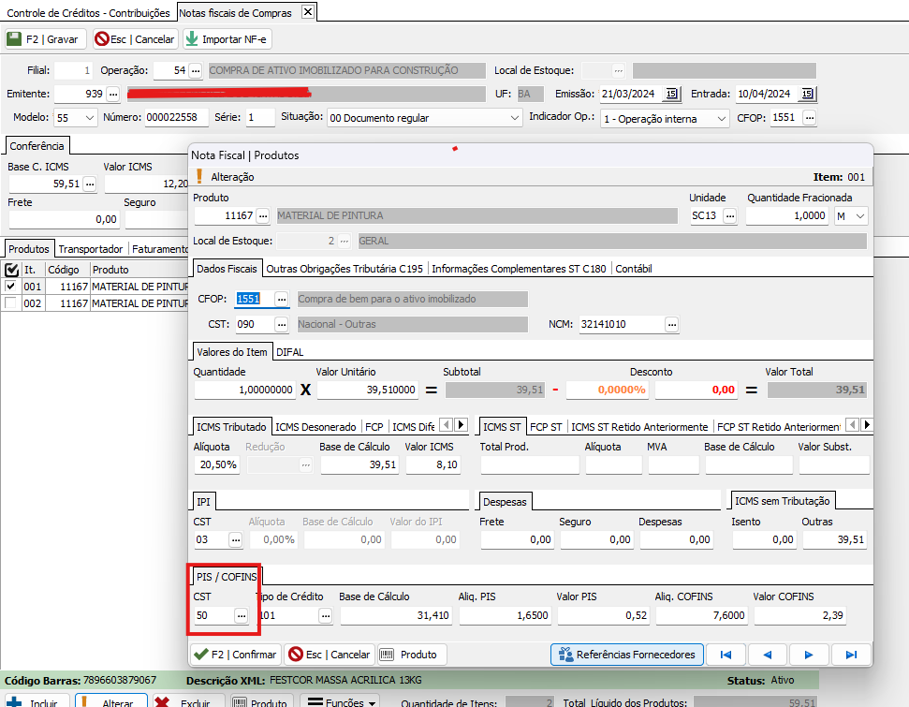Image resolution: width=909 pixels, height=707 pixels.
Task: Go to the first item record
Action: pyautogui.click(x=726, y=655)
